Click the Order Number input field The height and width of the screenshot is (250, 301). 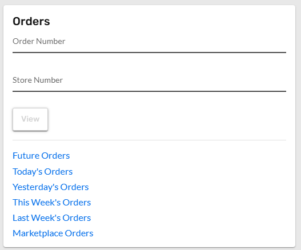click(149, 43)
